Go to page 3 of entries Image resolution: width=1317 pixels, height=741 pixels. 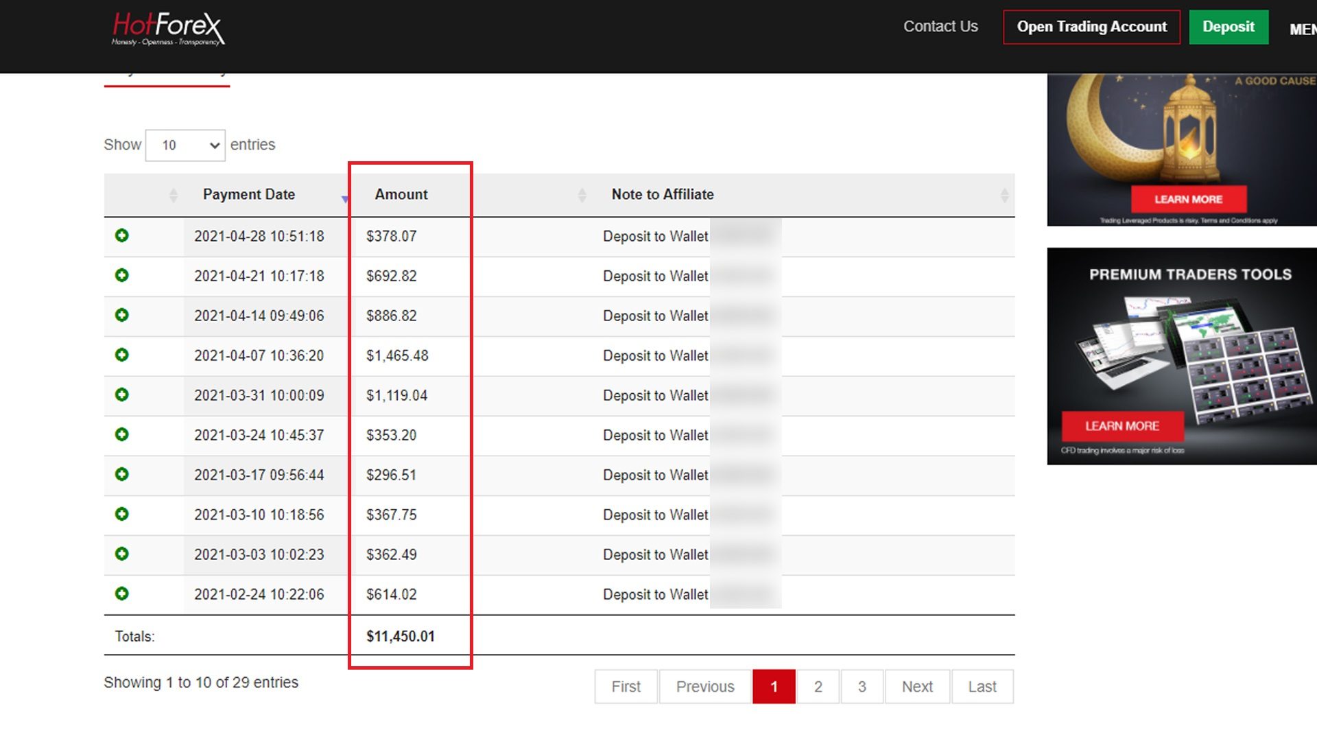[862, 687]
